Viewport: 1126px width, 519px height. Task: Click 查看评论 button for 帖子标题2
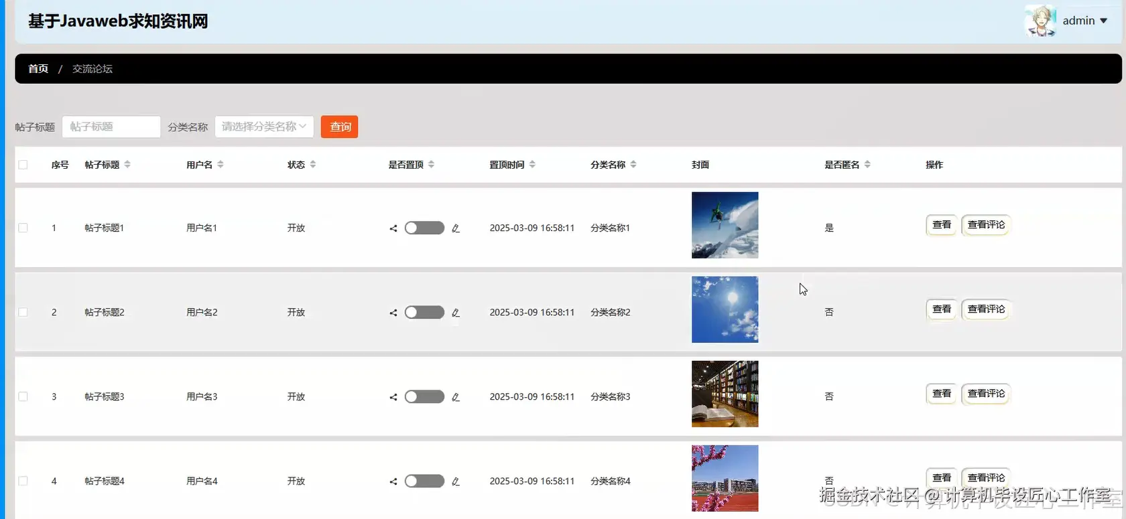pyautogui.click(x=986, y=309)
